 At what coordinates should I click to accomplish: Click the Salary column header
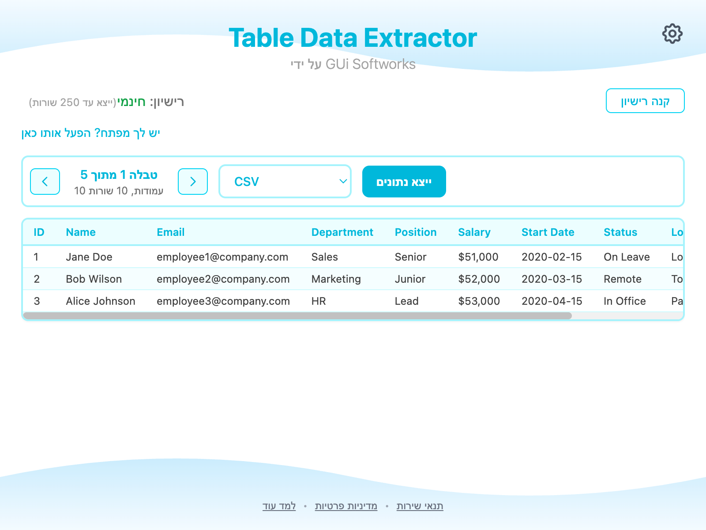coord(474,232)
